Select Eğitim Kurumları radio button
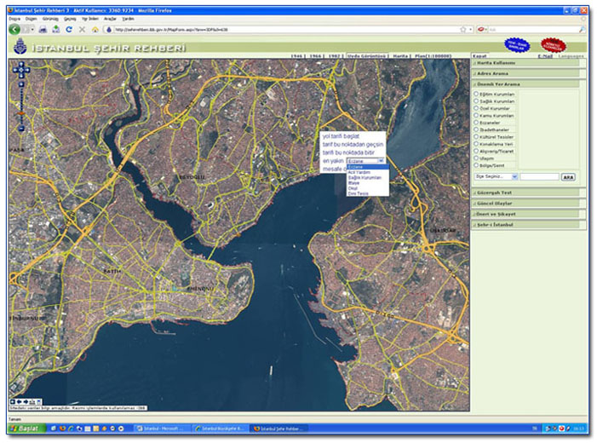This screenshot has width=597, height=443. 476,94
